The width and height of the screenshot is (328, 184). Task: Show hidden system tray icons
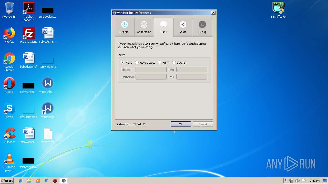[286, 180]
